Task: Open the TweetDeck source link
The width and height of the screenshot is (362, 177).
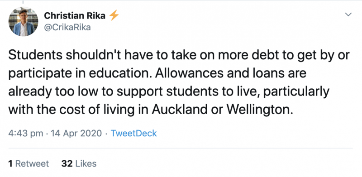Action: click(133, 134)
